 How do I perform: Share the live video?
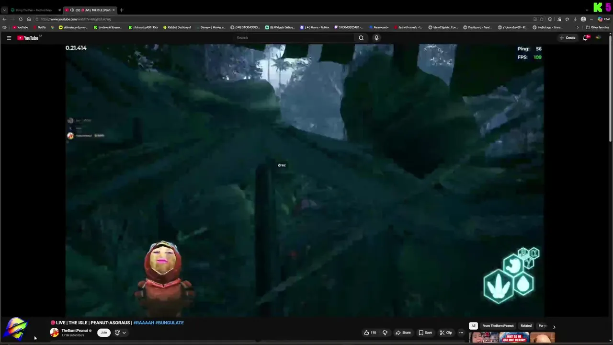[403, 333]
